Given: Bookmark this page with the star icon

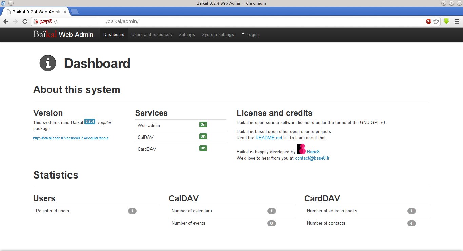Looking at the screenshot, I should pyautogui.click(x=436, y=21).
